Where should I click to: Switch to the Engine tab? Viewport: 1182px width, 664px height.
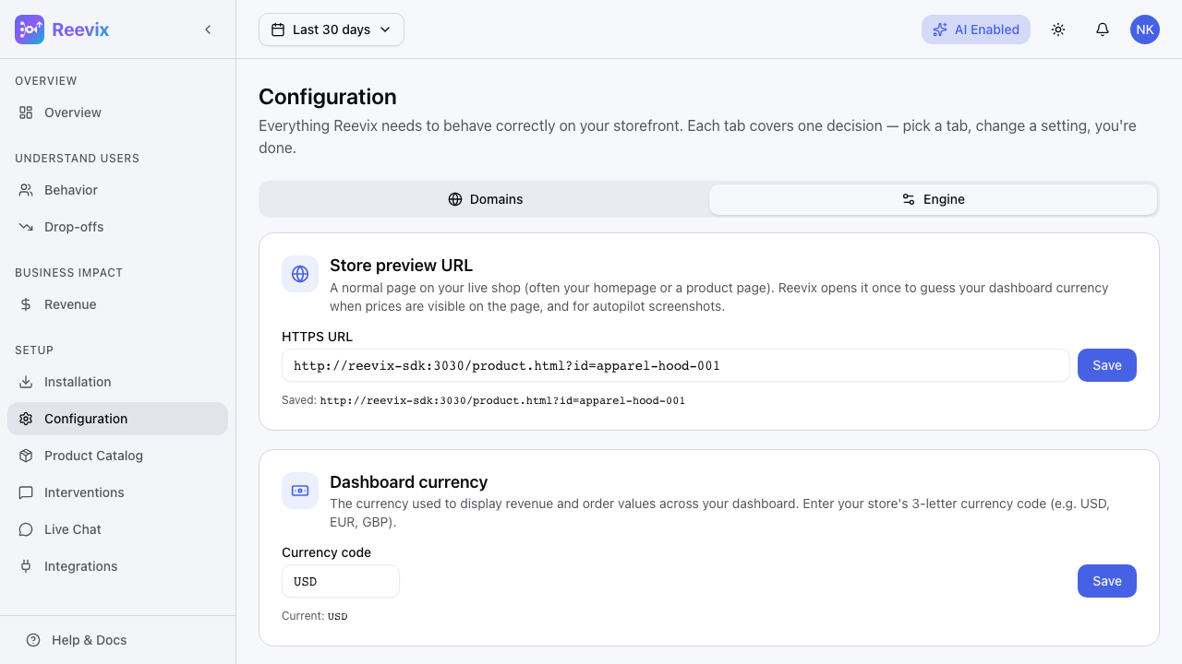(x=933, y=199)
